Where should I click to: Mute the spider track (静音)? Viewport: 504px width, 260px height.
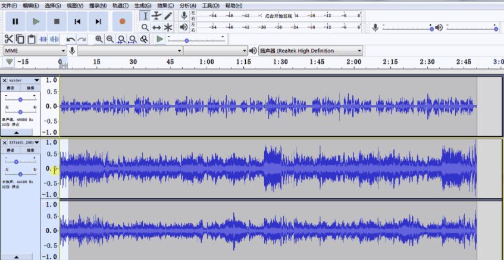click(x=11, y=87)
